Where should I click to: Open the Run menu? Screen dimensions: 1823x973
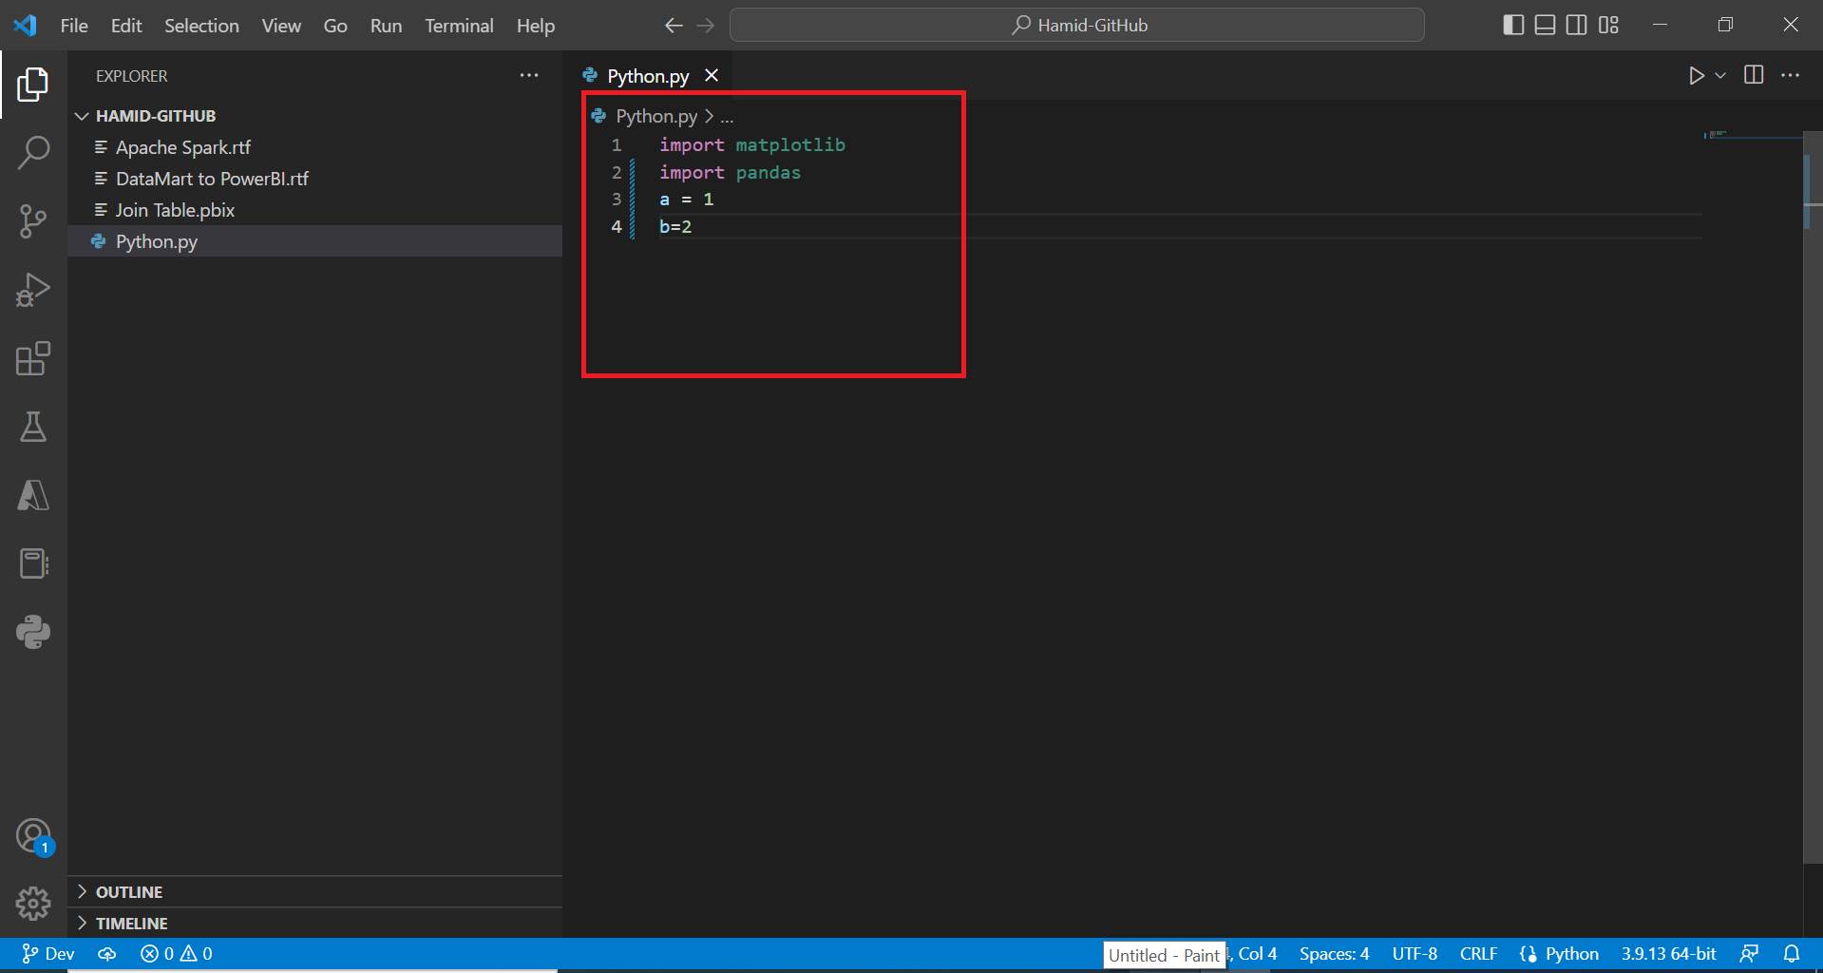(386, 26)
